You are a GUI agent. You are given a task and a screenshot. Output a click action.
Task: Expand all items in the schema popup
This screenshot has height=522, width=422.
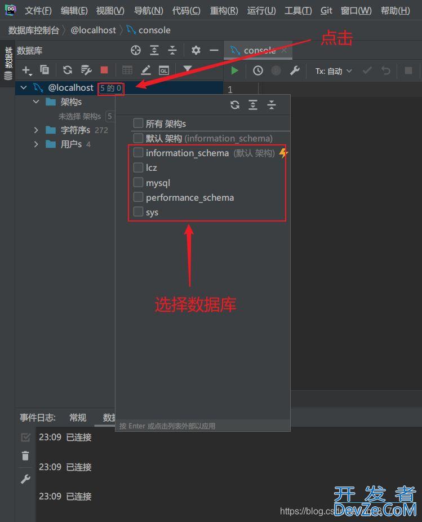pyautogui.click(x=253, y=105)
